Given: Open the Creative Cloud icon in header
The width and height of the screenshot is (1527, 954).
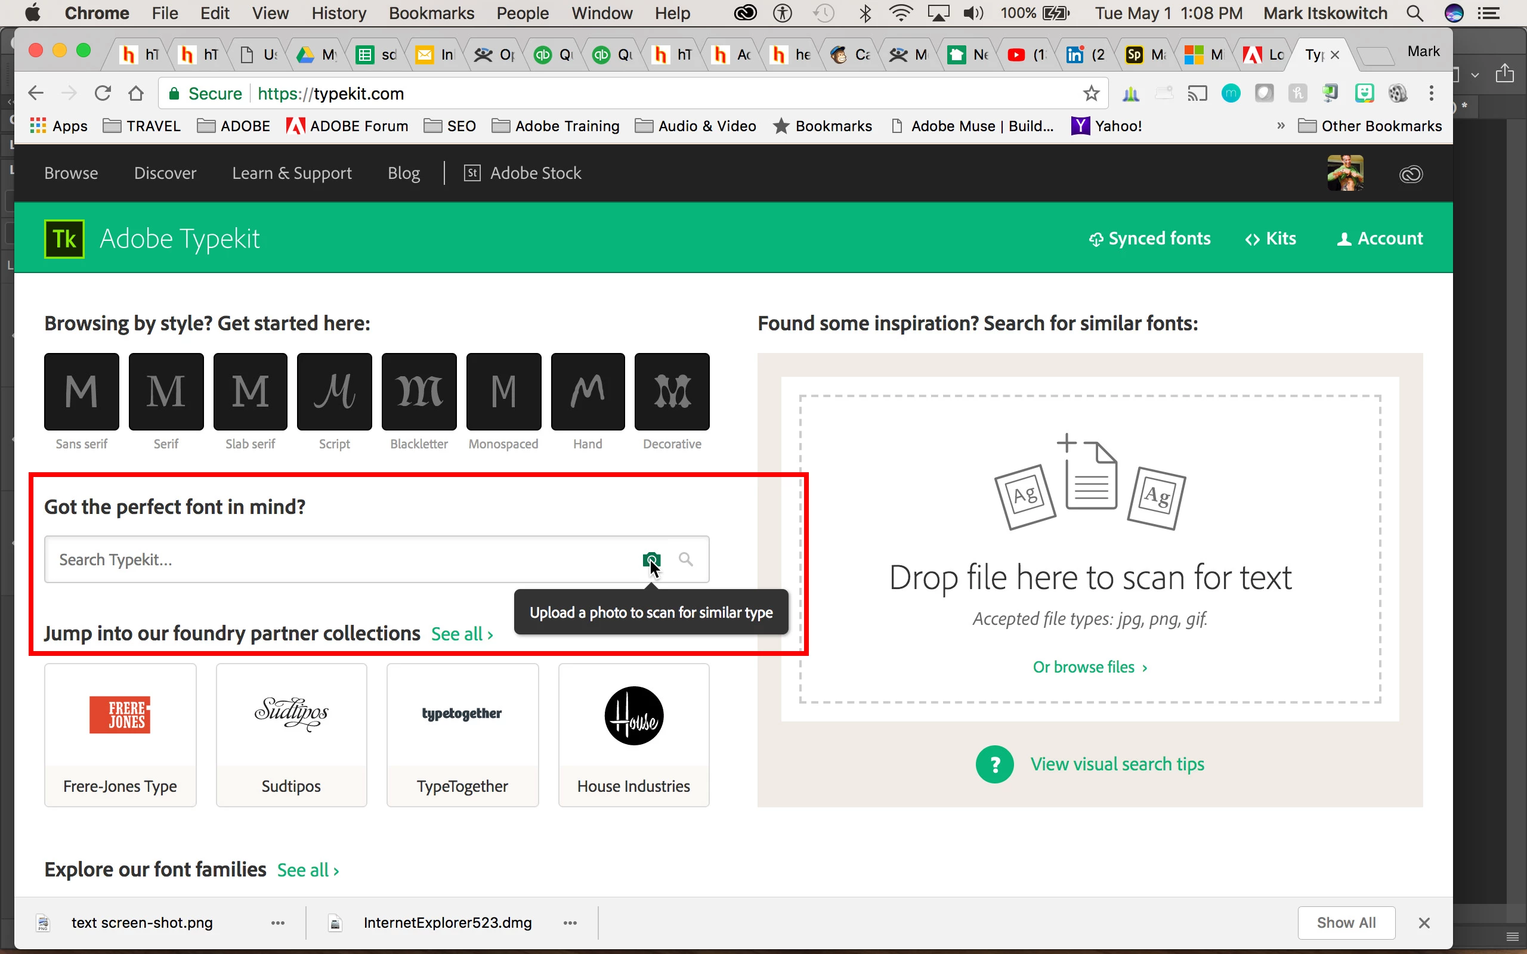Looking at the screenshot, I should 1411,174.
